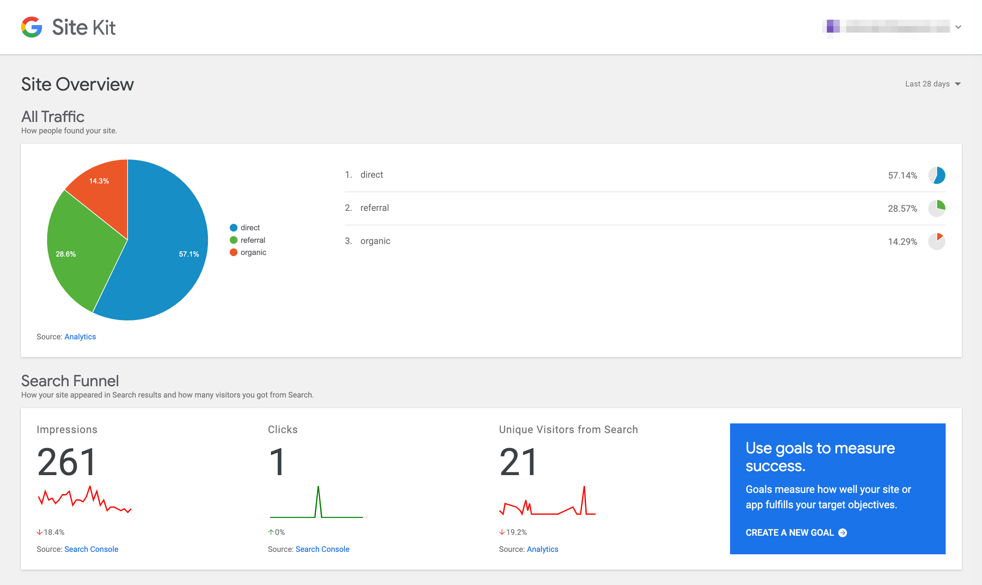
Task: Expand the user account menu chevron
Action: pyautogui.click(x=958, y=27)
